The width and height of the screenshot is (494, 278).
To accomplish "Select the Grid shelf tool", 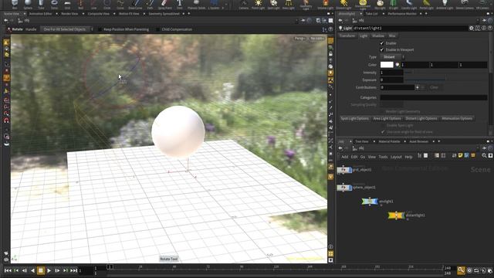I will pos(67,5).
